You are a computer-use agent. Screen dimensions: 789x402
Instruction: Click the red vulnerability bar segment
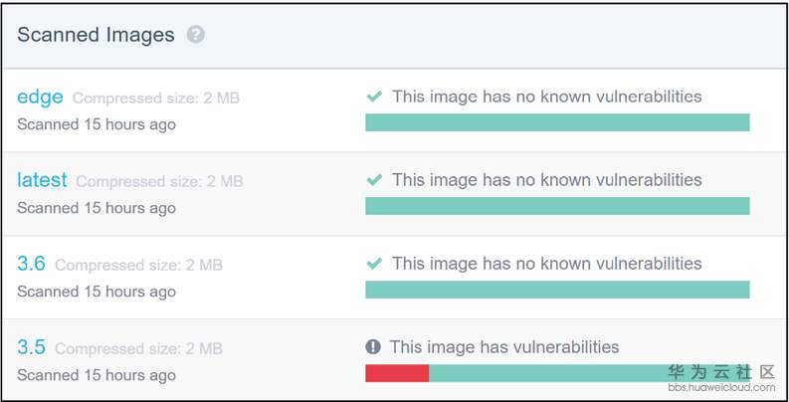point(397,373)
